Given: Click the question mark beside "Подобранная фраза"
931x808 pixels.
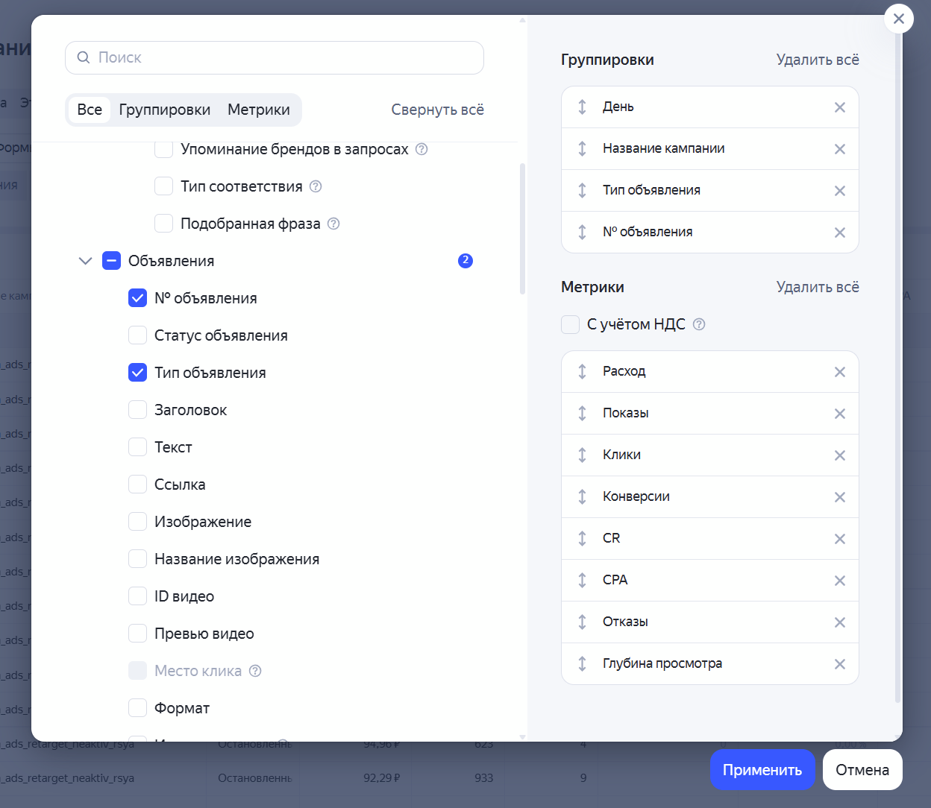Looking at the screenshot, I should pos(333,223).
